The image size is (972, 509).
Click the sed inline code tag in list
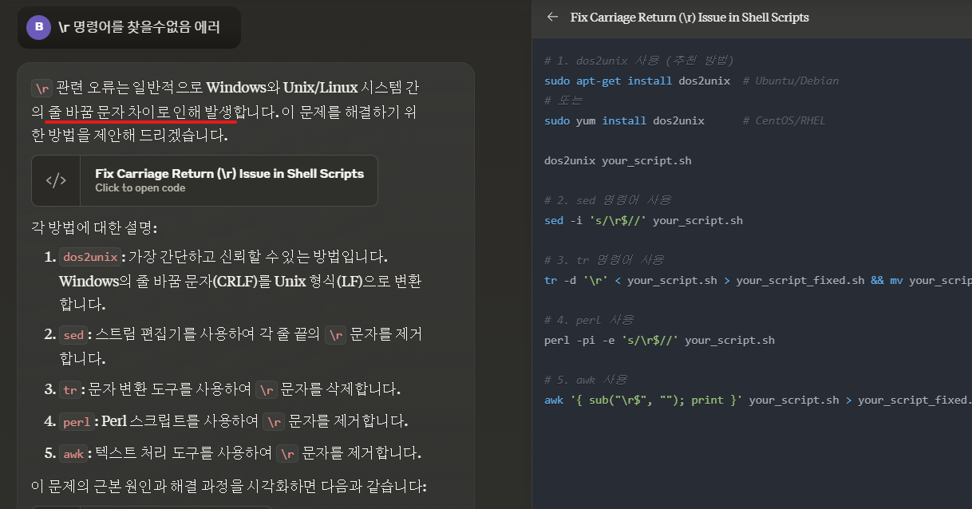[73, 335]
